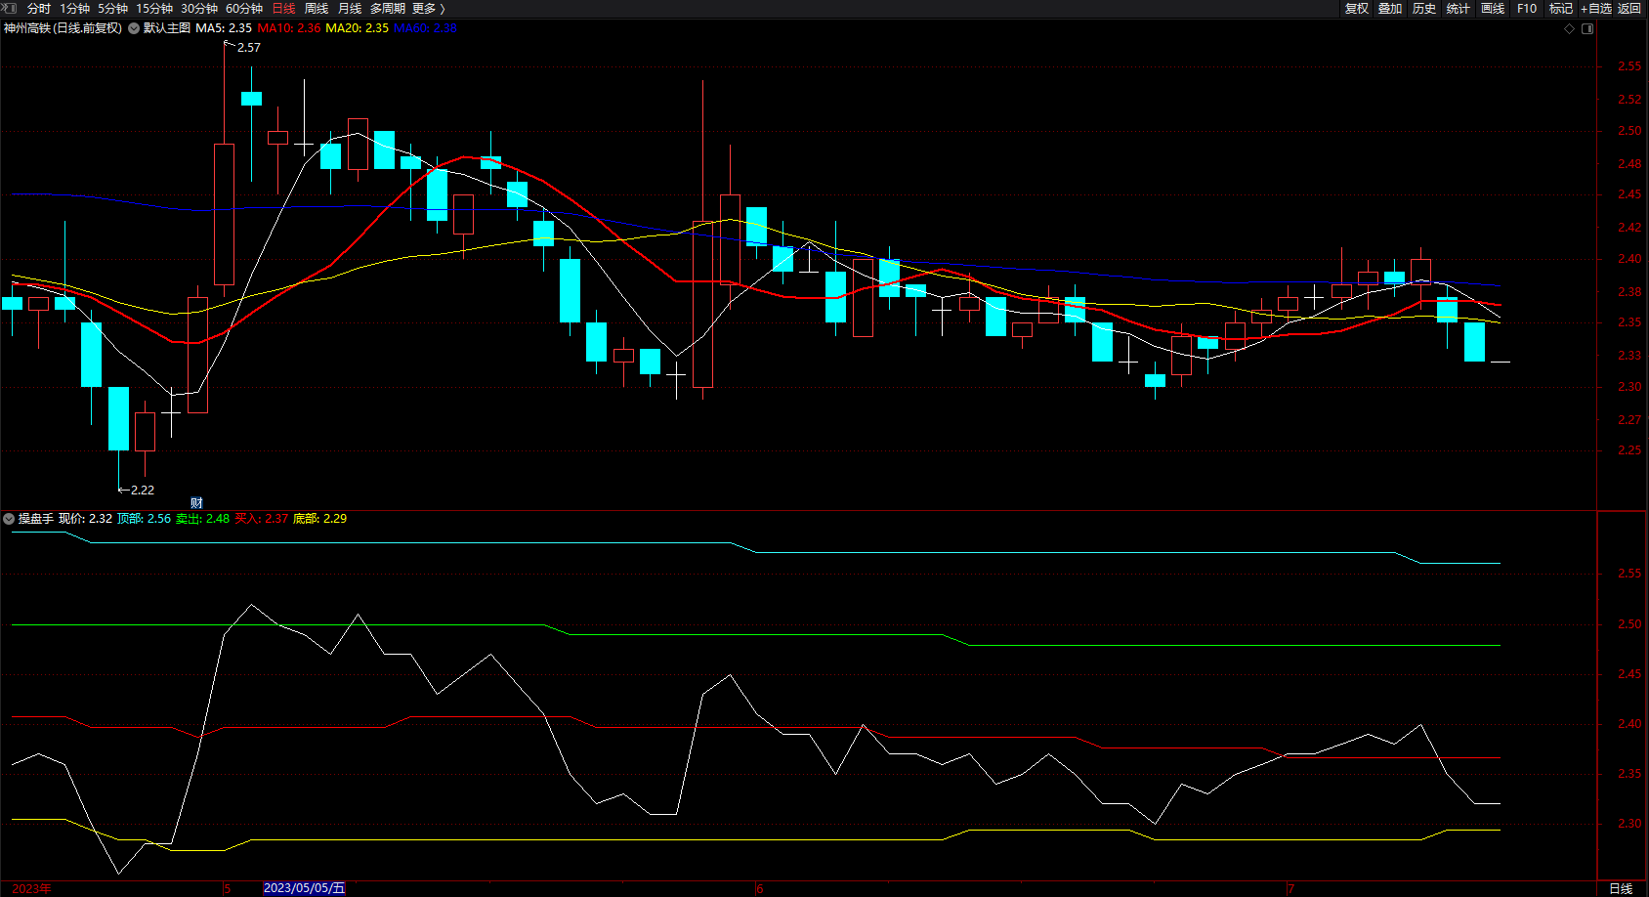
Task: Click the 叠加 overlay button
Action: point(1390,8)
